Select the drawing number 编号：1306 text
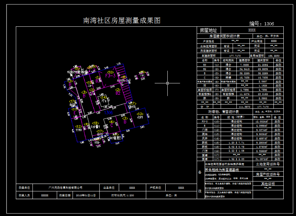Image resolution: width=296 pixels, height=216 pixels. 261,24
